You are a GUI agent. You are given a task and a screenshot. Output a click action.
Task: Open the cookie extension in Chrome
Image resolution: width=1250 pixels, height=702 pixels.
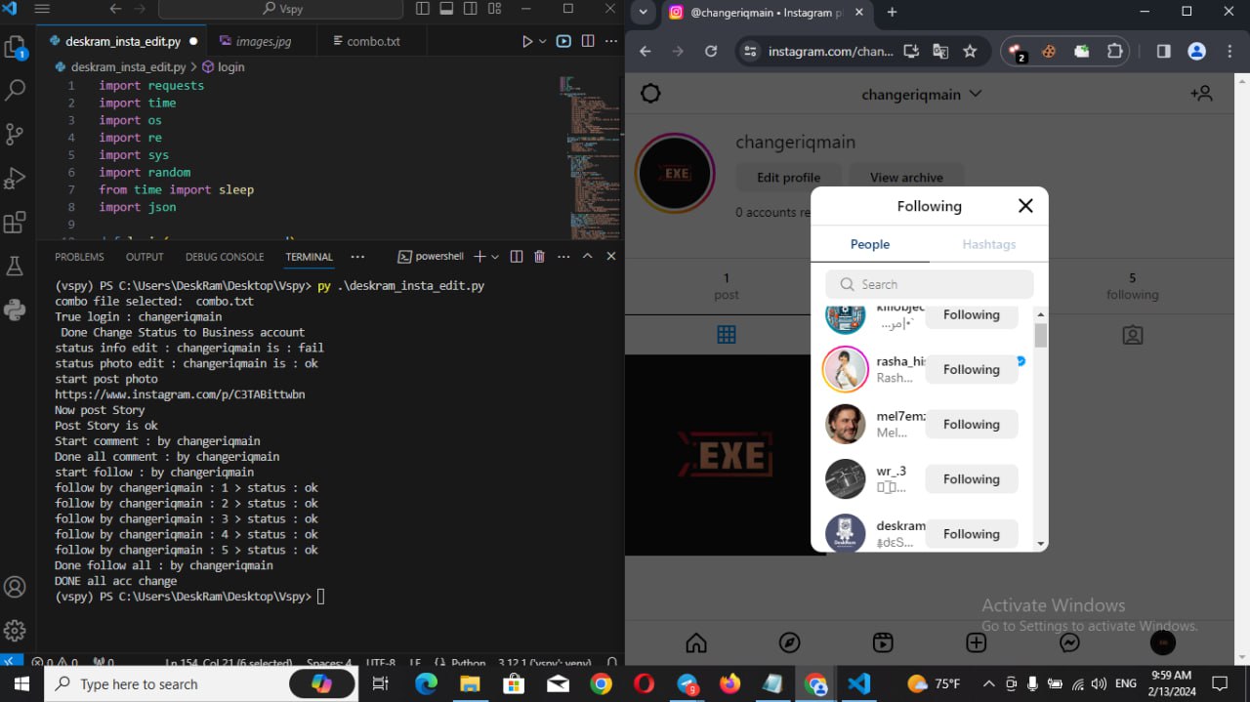[x=1049, y=51]
